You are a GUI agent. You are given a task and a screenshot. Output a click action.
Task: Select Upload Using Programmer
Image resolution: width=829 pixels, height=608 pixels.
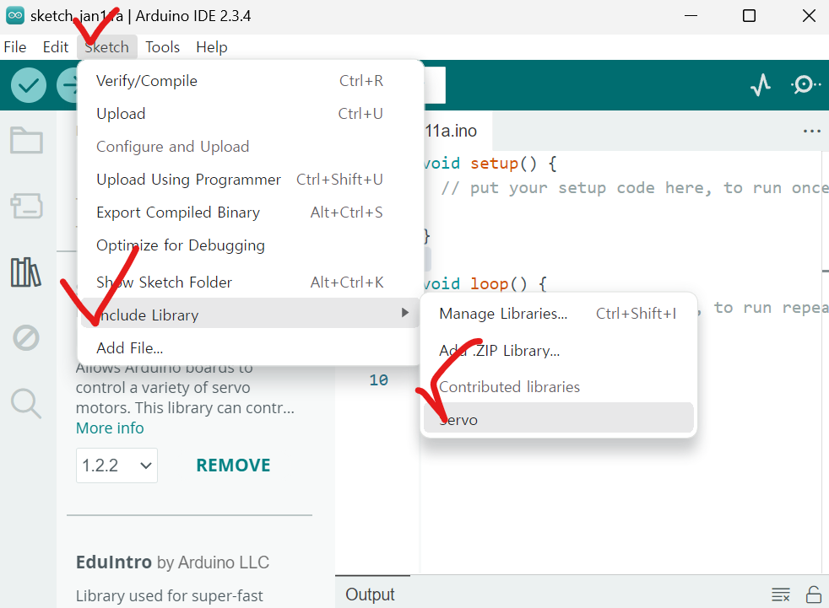pyautogui.click(x=250, y=180)
